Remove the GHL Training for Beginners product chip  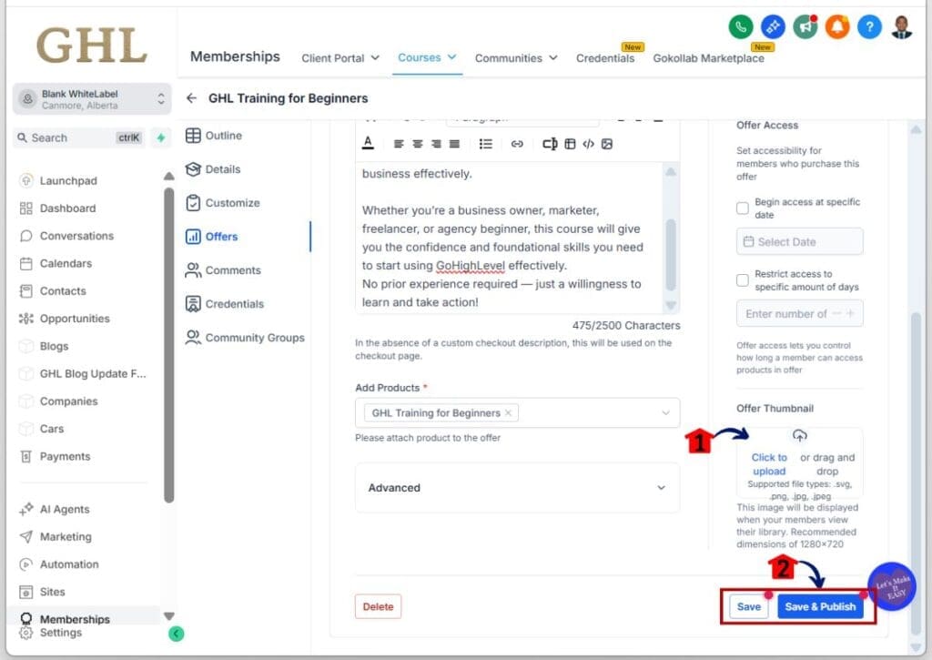coord(509,412)
